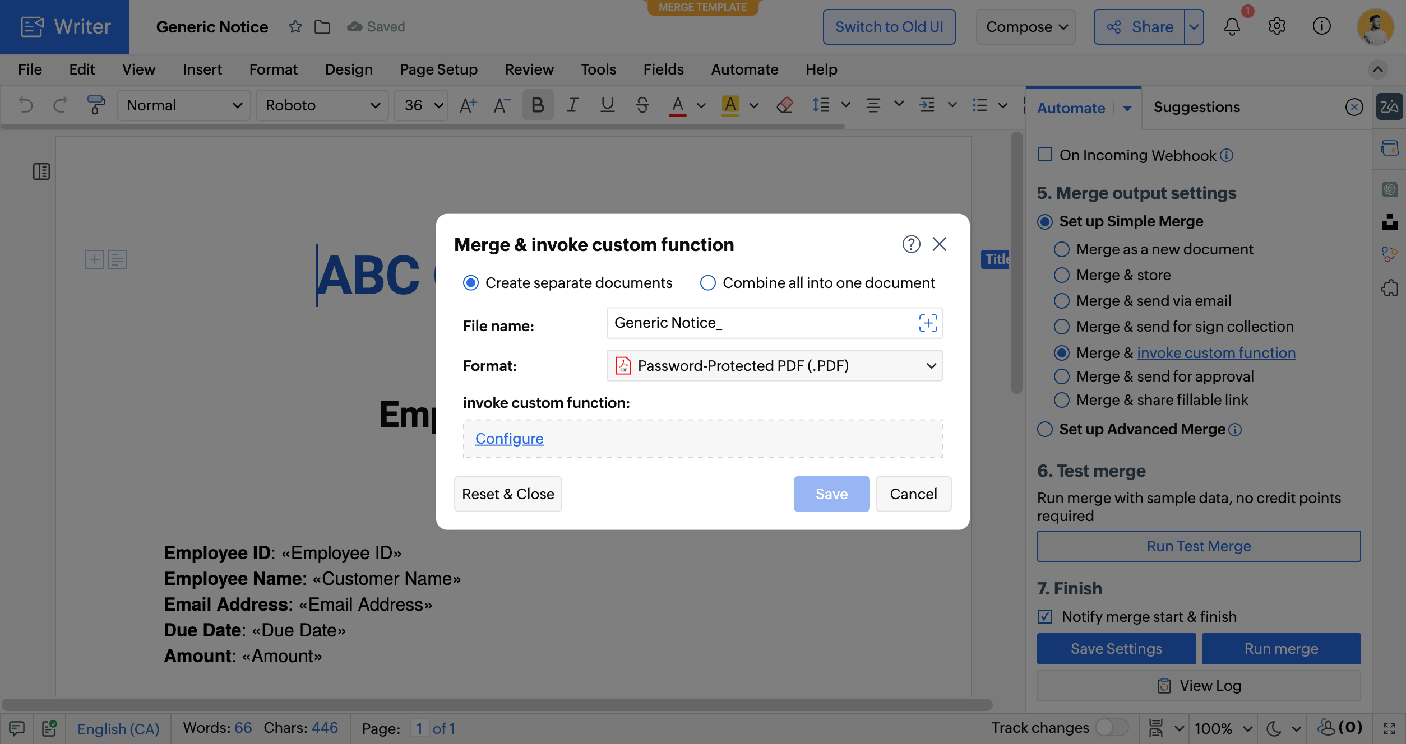Open the document outline panel icon
This screenshot has width=1406, height=744.
click(41, 171)
